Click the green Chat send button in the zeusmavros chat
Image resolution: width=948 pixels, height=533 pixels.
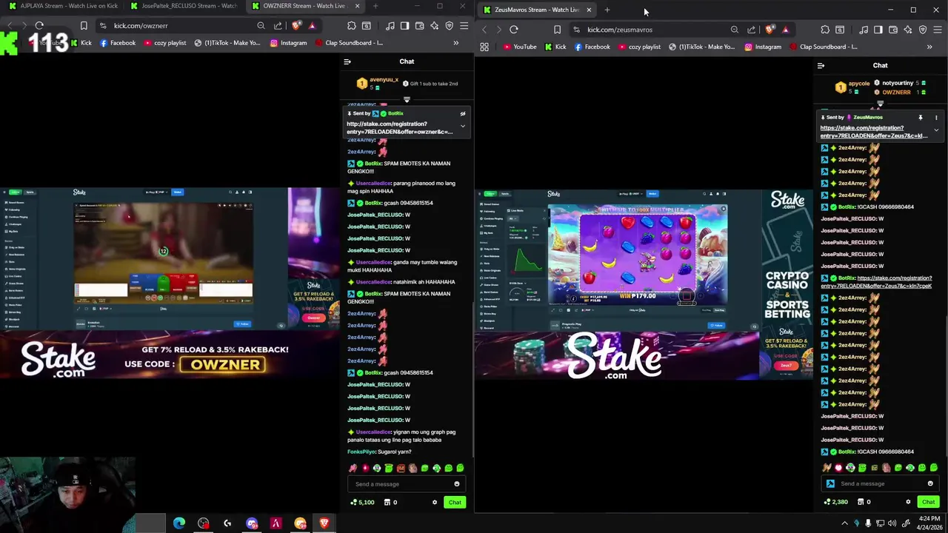[928, 502]
